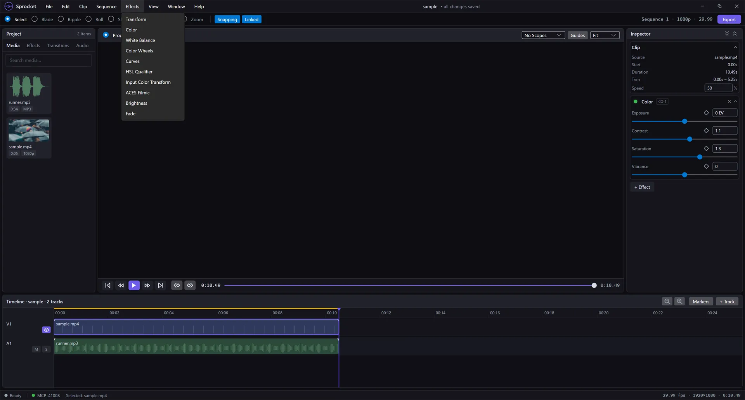Viewport: 745px width, 400px height.
Task: Toggle Color effect enabled green dot
Action: click(636, 102)
